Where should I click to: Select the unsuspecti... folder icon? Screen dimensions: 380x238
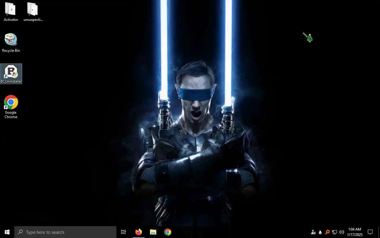pyautogui.click(x=33, y=12)
